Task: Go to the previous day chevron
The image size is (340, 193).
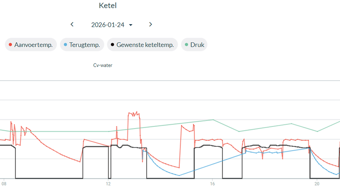Action: (72, 25)
